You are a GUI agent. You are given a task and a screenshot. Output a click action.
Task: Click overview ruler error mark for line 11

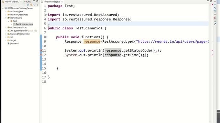pos(212,50)
